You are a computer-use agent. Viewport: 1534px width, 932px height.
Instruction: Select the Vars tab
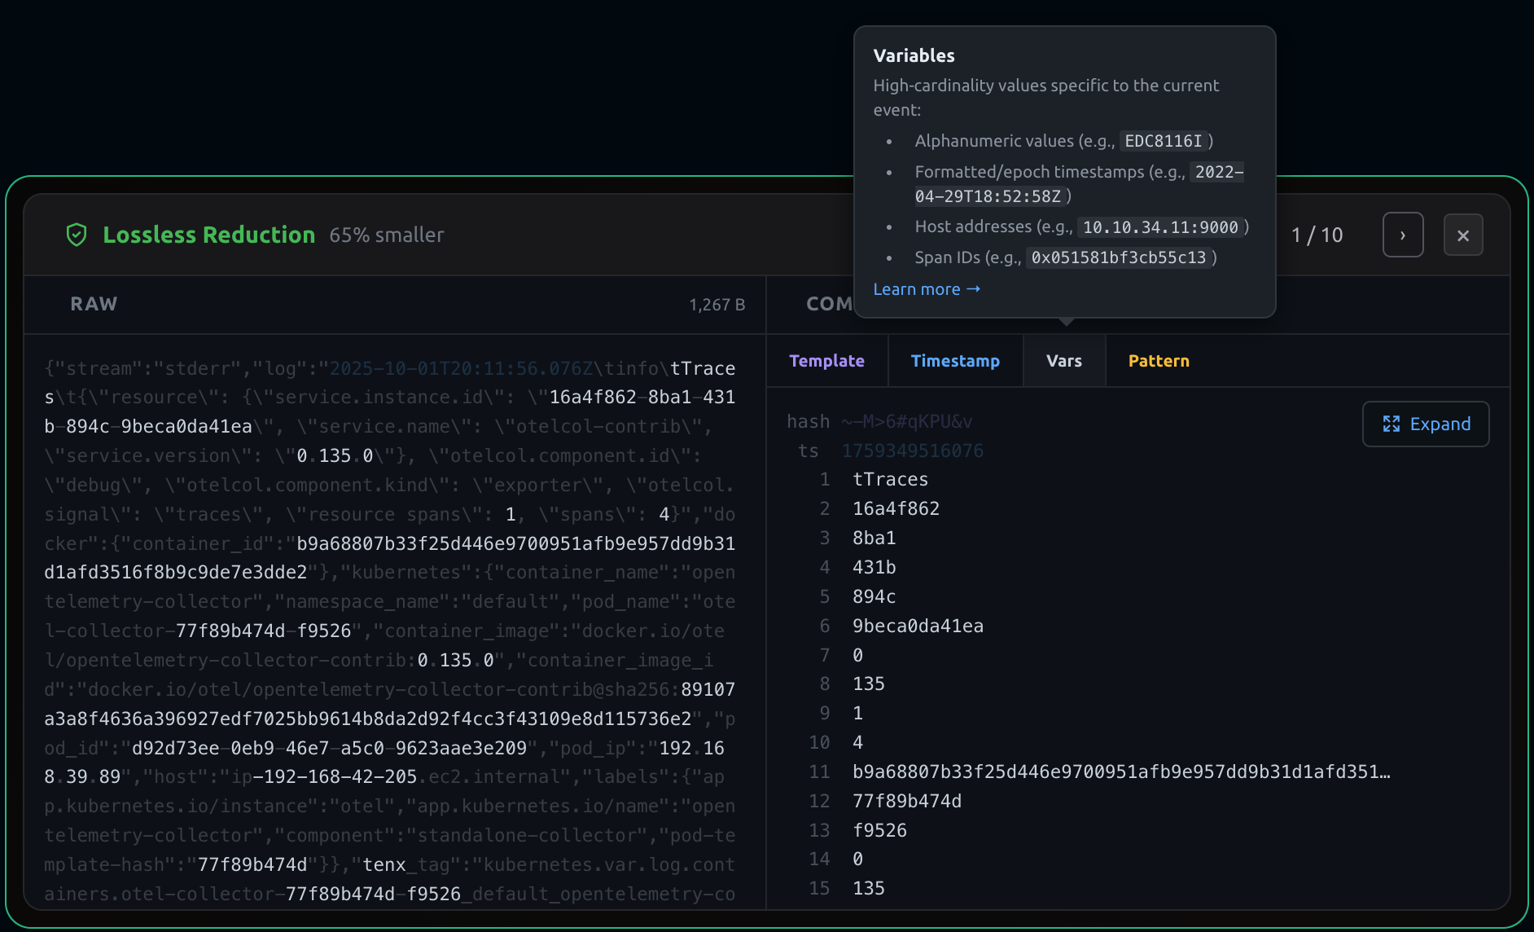(1063, 361)
